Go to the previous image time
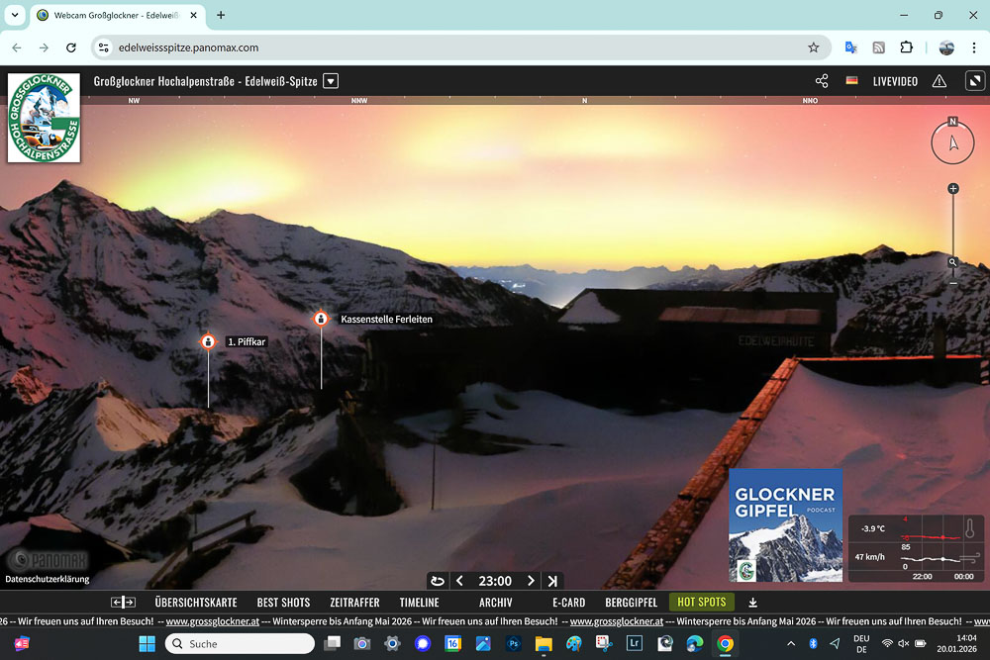Image resolution: width=990 pixels, height=660 pixels. click(x=459, y=581)
